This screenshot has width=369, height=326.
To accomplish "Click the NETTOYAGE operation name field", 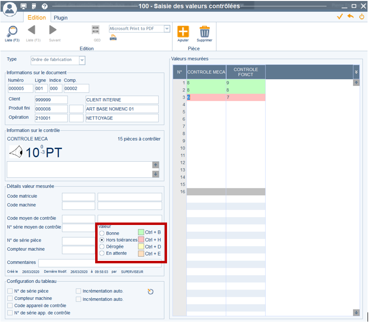I will (x=122, y=118).
